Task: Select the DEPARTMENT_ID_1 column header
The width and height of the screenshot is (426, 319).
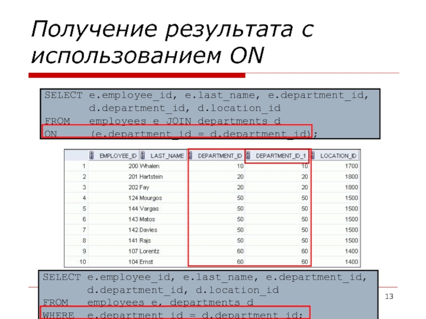Action: coord(277,155)
